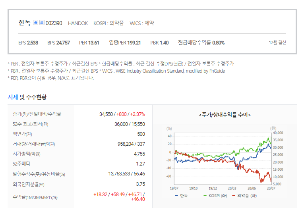This screenshot has height=208, width=304.
Task: Click the 종가/전일대비/수익률 row label
Action: 37,114
